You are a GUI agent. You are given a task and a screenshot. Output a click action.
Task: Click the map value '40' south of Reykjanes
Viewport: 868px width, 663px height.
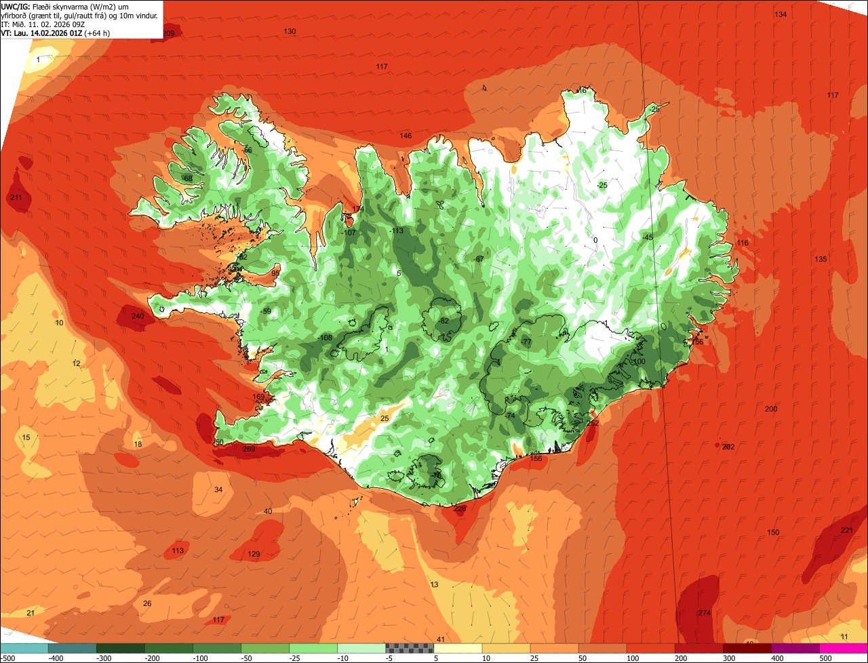click(x=268, y=511)
